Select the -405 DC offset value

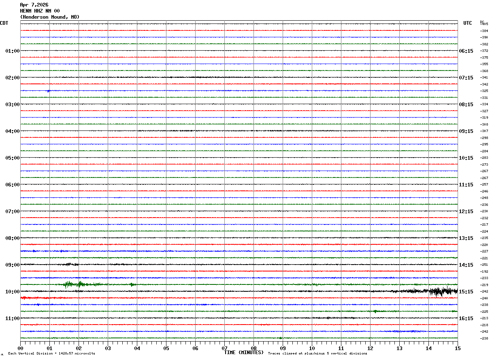(484, 24)
